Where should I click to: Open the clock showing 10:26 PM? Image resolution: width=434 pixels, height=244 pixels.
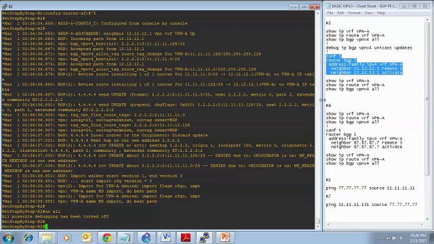coord(418,238)
